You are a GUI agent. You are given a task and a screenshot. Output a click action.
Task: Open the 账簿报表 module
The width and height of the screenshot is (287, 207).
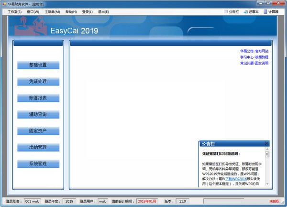pyautogui.click(x=38, y=98)
